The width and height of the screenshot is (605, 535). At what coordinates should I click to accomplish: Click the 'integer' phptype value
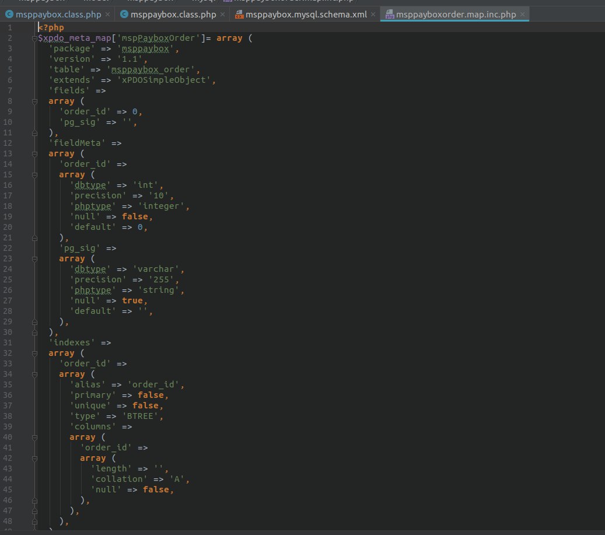point(161,206)
